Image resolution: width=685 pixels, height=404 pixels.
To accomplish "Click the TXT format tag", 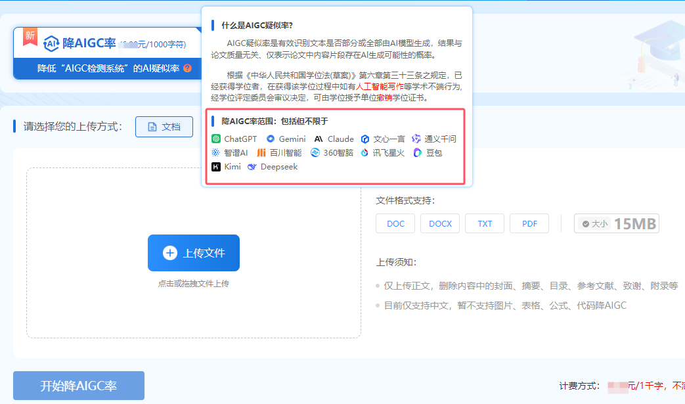I will click(x=485, y=223).
